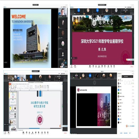Open Share Screen in the 2021 summer school meeting
Image resolution: width=139 pixels, height=139 pixels.
(x=90, y=66)
